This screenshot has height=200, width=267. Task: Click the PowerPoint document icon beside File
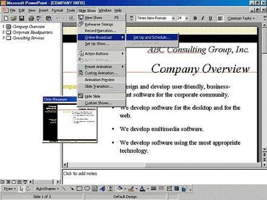coord(5,10)
